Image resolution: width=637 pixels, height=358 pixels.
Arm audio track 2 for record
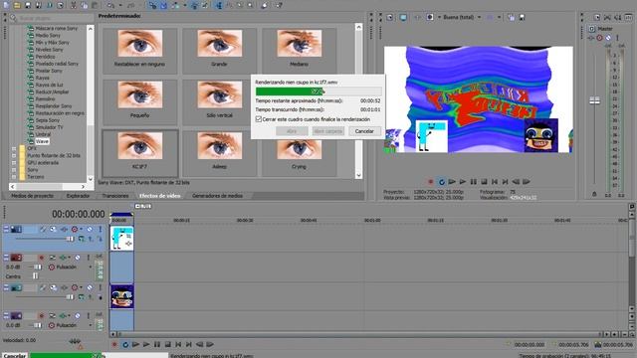42,258
